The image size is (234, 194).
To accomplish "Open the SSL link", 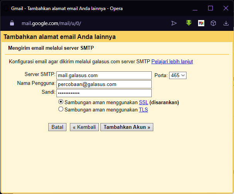I will click(143, 103).
